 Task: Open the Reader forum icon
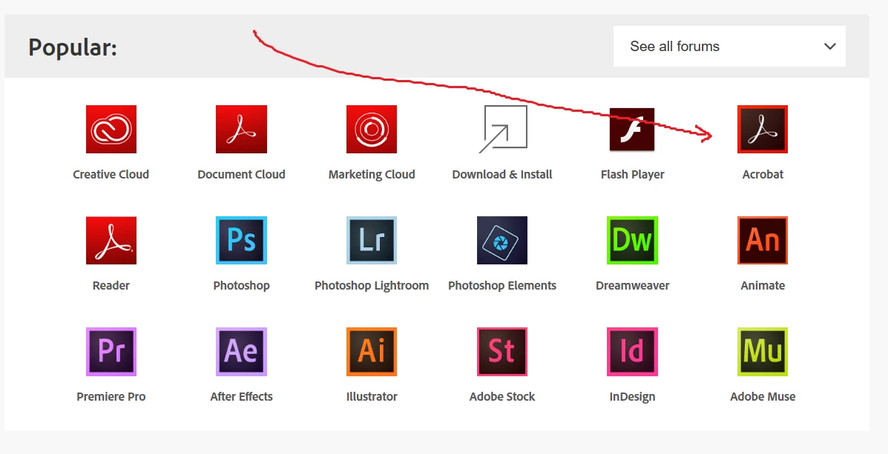tap(111, 240)
